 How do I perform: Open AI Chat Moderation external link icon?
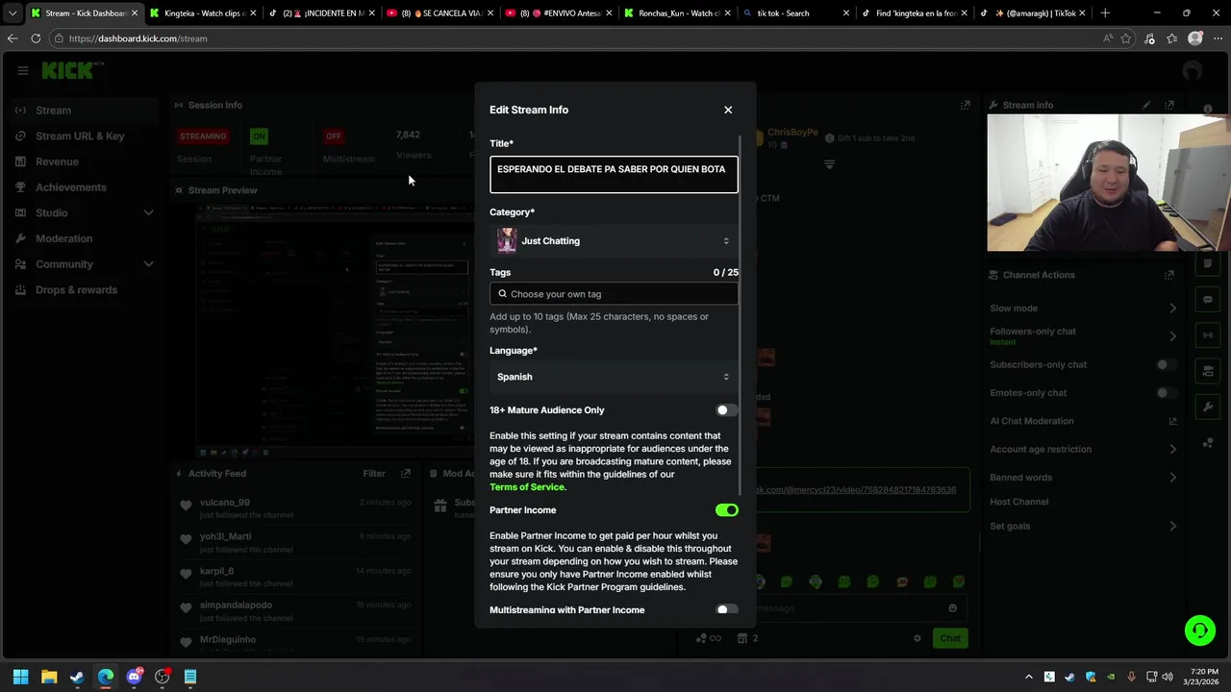1172,421
